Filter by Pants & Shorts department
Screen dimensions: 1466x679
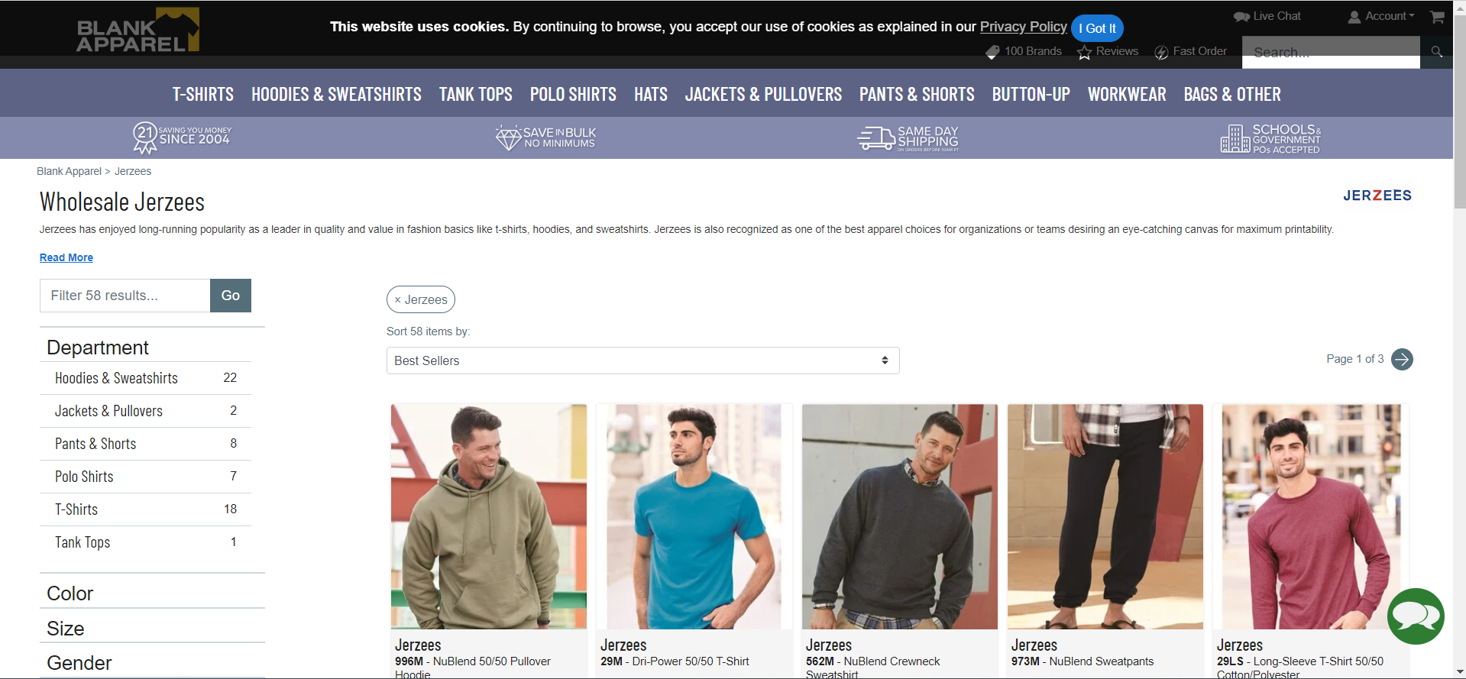tap(145, 444)
